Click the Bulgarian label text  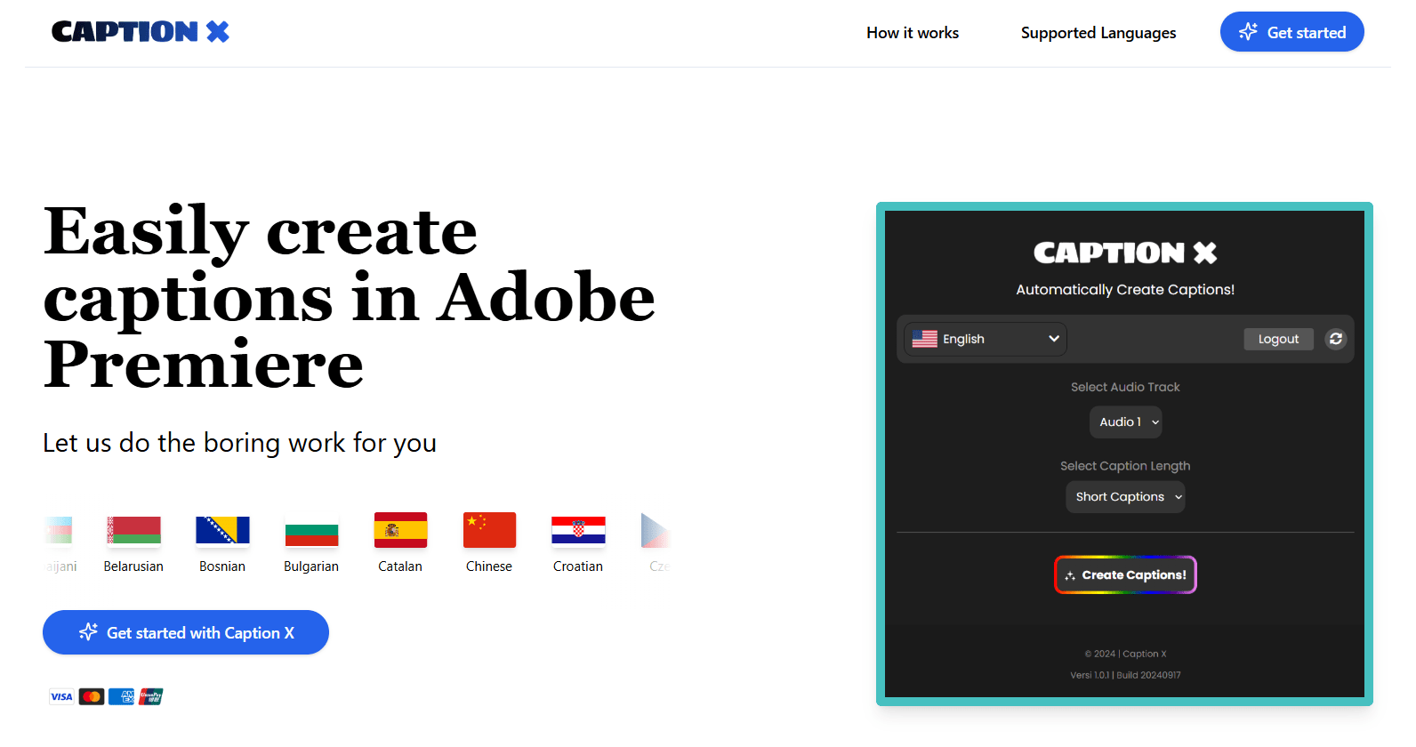click(x=311, y=566)
